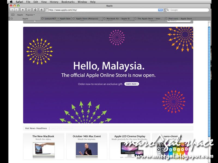Open the MacBook video thumbnail
The image size is (218, 163).
(x=44, y=150)
